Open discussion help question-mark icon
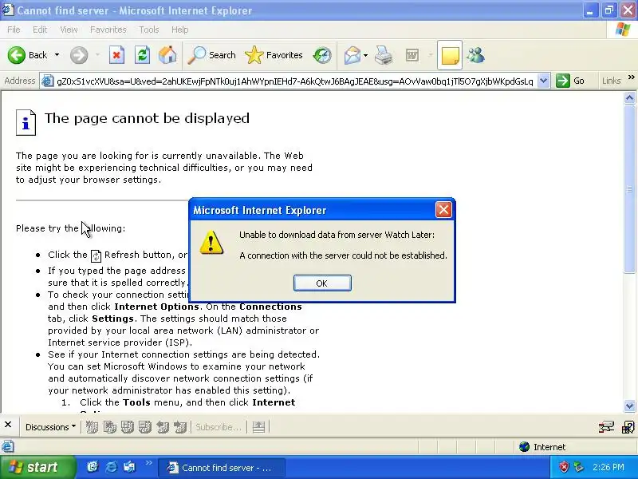This screenshot has height=479, width=638. [628, 427]
